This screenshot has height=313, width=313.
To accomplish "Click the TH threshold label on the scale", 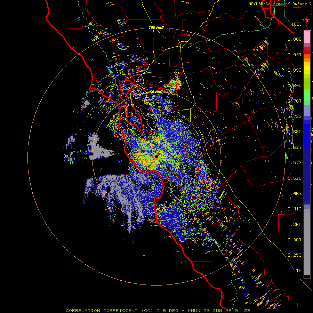I will (x=299, y=271).
